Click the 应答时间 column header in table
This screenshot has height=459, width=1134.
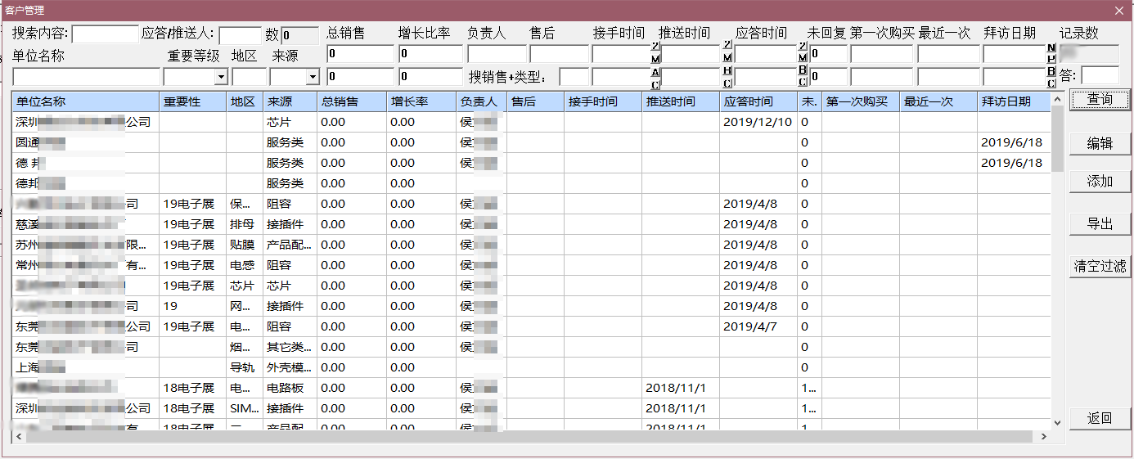point(758,102)
